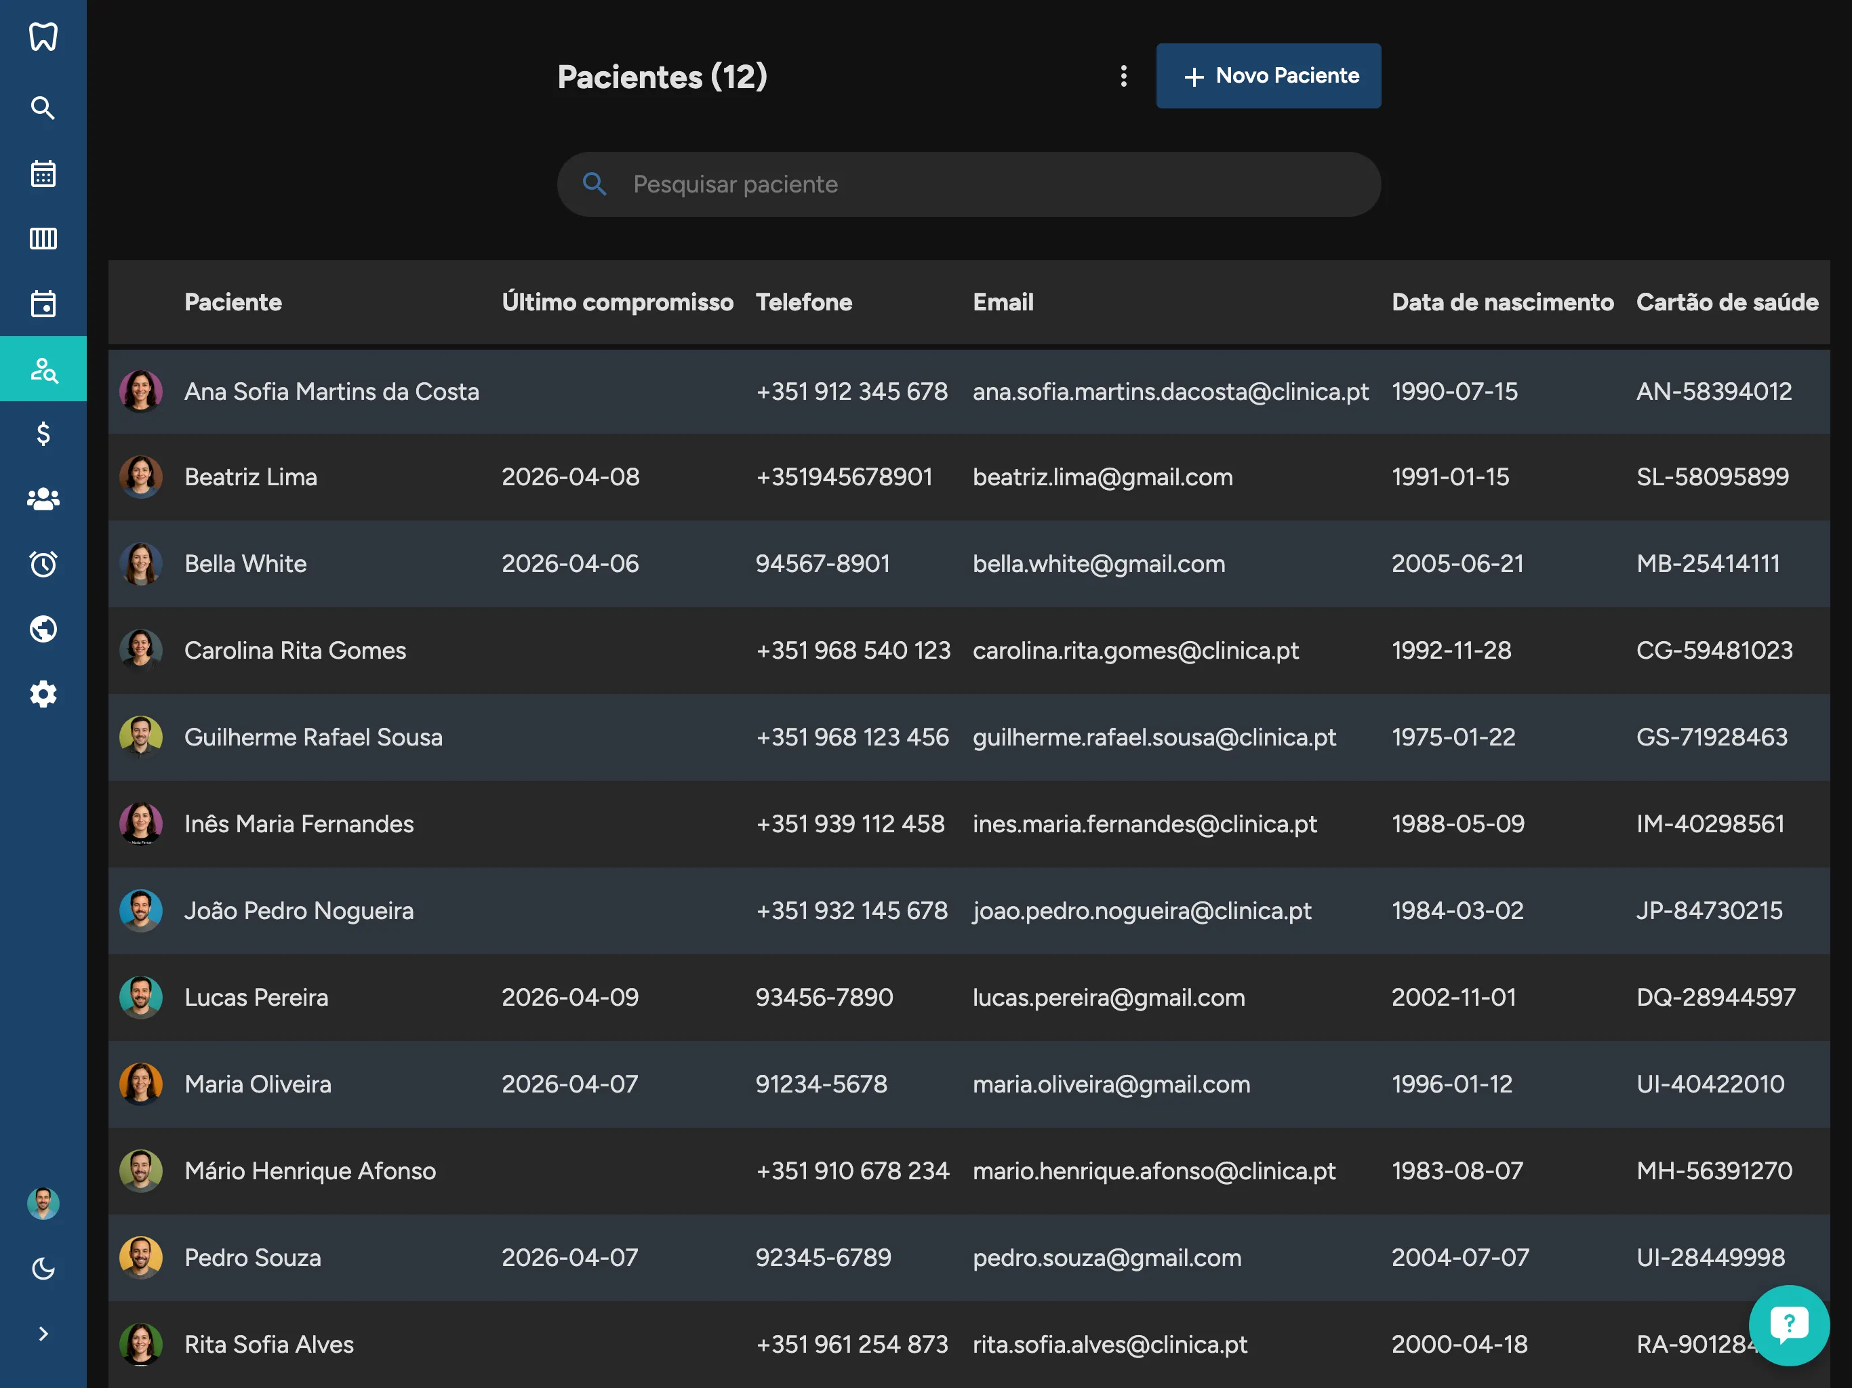Open the user profile avatar in sidebar
1852x1388 pixels.
pyautogui.click(x=43, y=1203)
